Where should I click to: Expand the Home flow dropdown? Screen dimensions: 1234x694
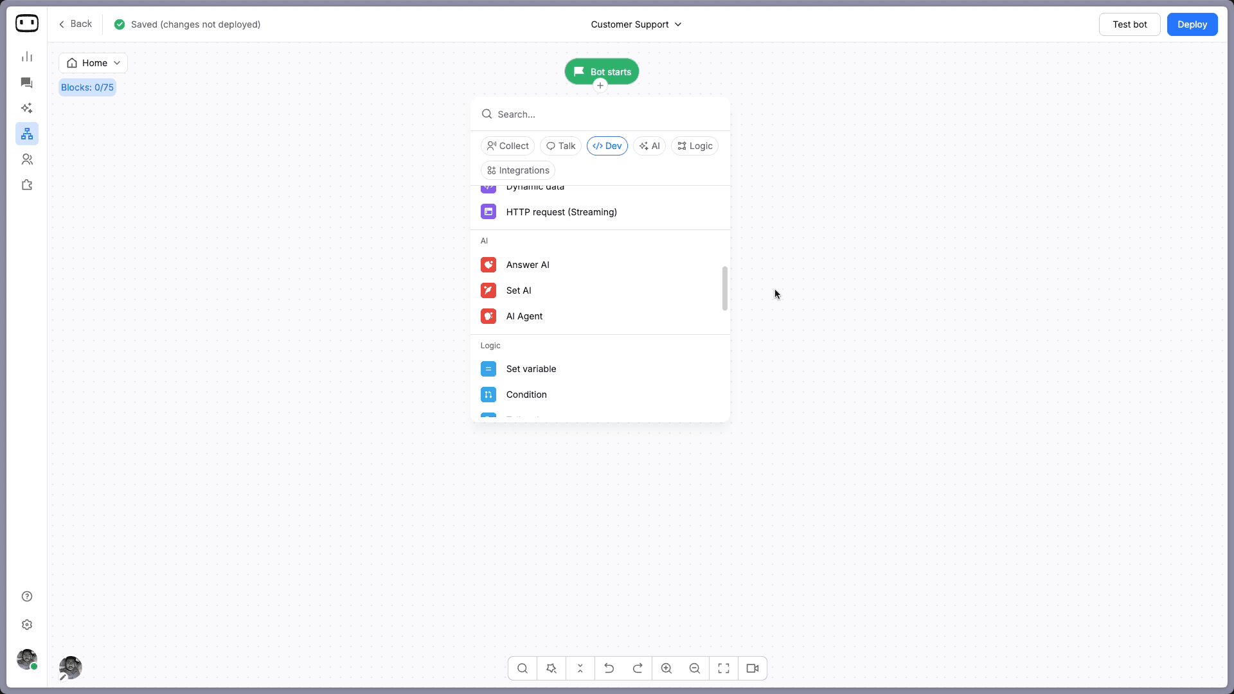pos(93,63)
